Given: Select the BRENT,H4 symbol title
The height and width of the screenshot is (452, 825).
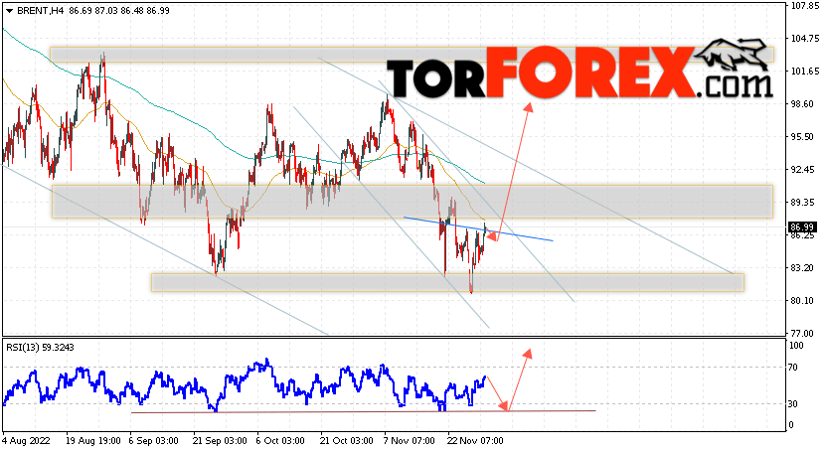Looking at the screenshot, I should (40, 11).
